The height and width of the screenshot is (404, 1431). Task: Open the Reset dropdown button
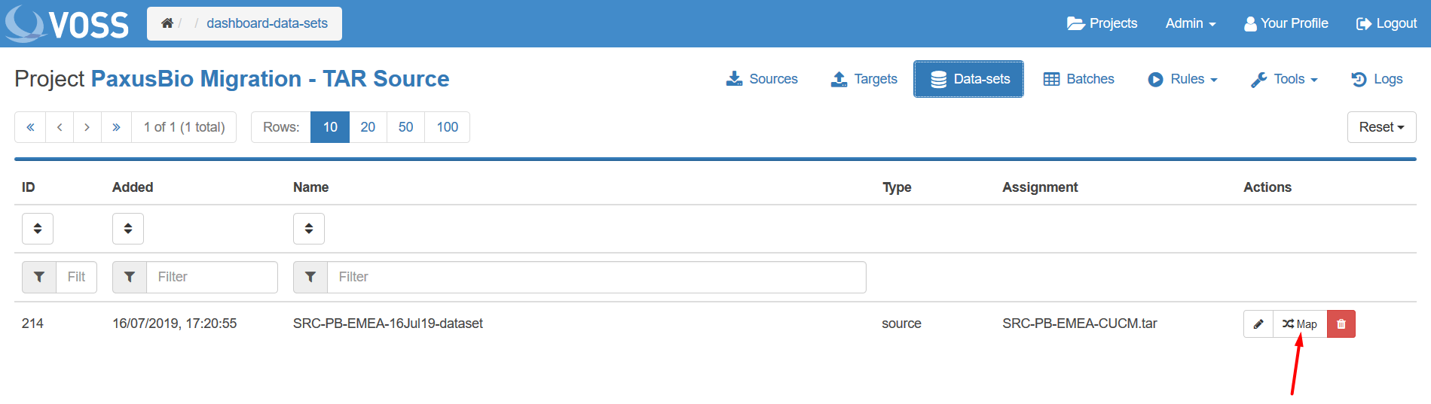coord(1381,127)
